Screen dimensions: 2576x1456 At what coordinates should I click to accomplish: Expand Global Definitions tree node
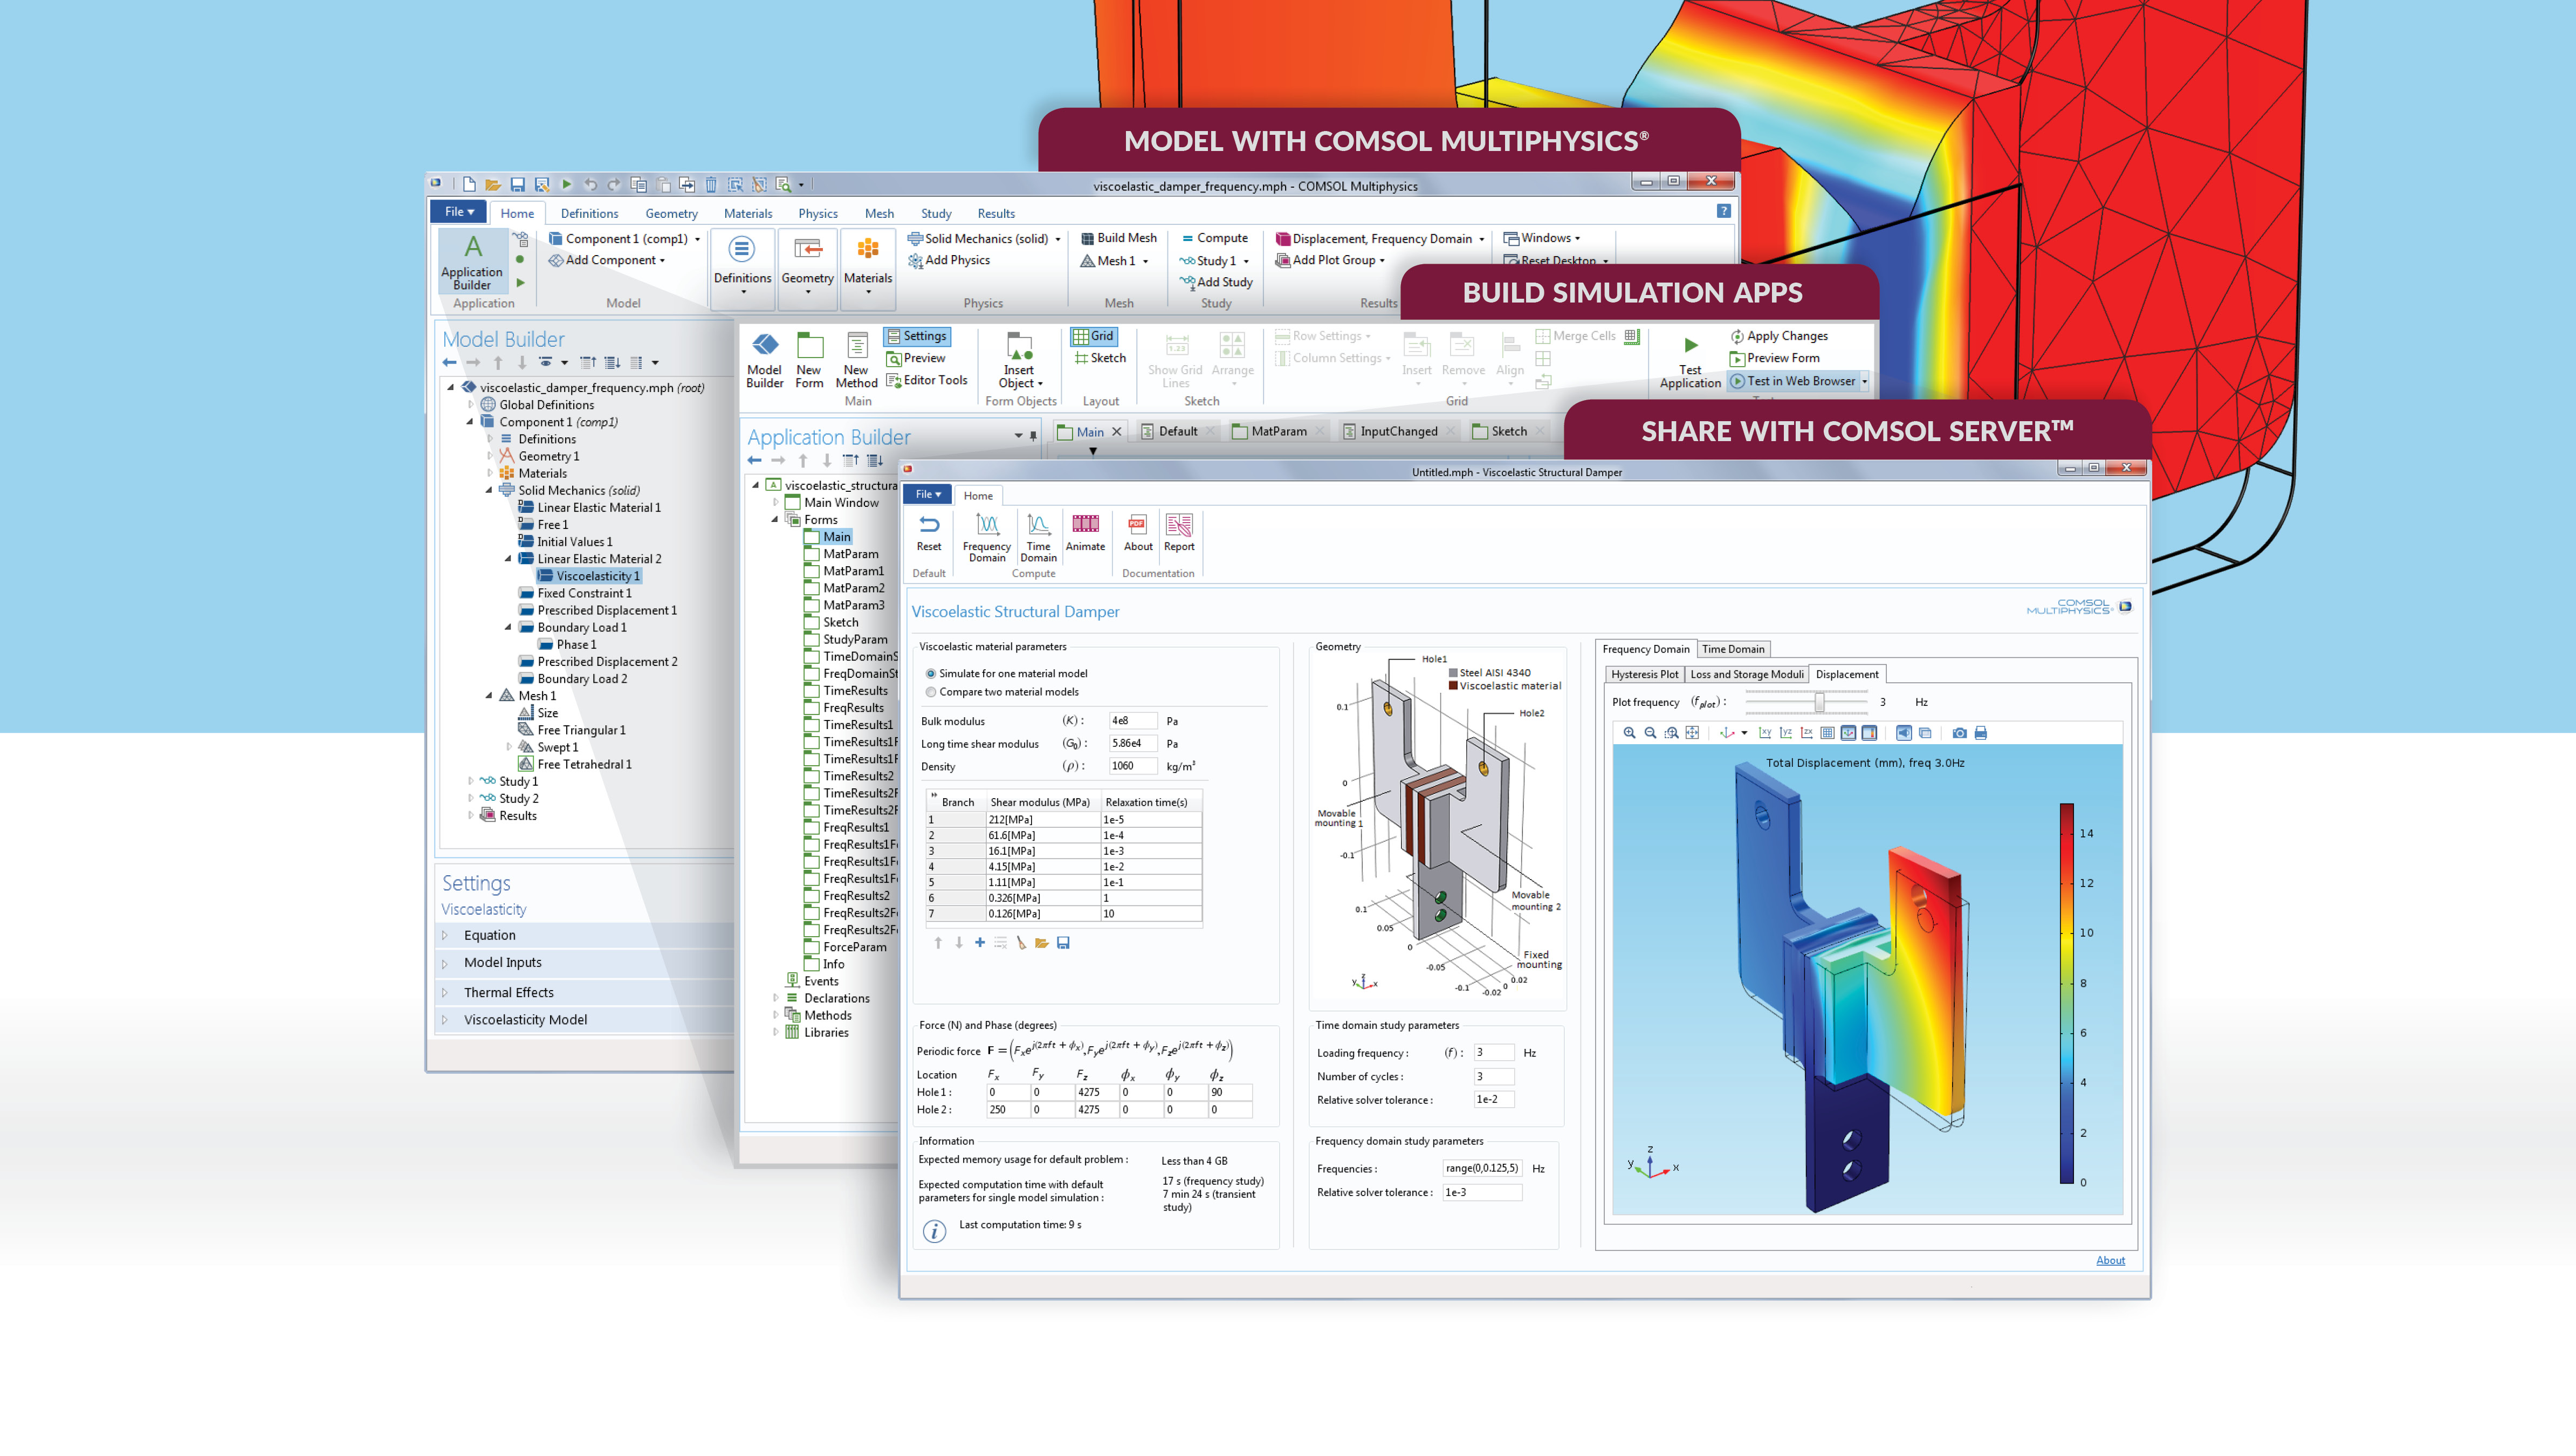coord(470,405)
